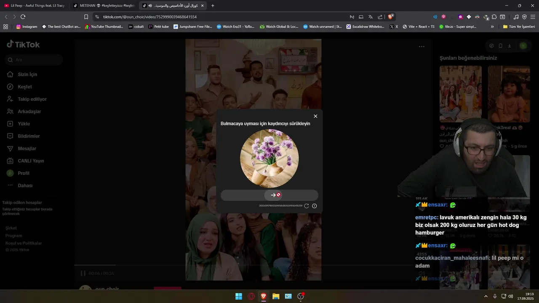Toggle Brave Shields lion icon
The height and width of the screenshot is (303, 539).
point(391,17)
